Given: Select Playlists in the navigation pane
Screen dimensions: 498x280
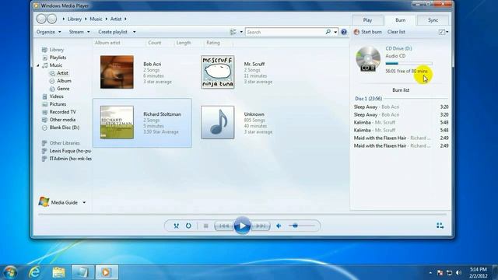Looking at the screenshot, I should (58, 58).
